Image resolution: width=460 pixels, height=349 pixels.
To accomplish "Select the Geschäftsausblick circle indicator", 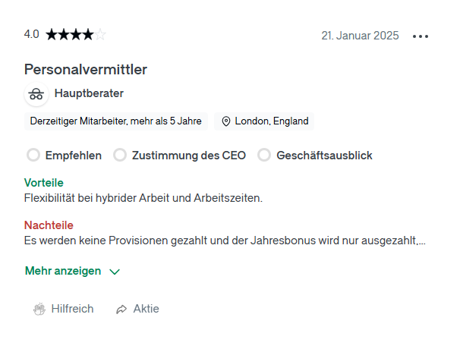I will pos(264,155).
